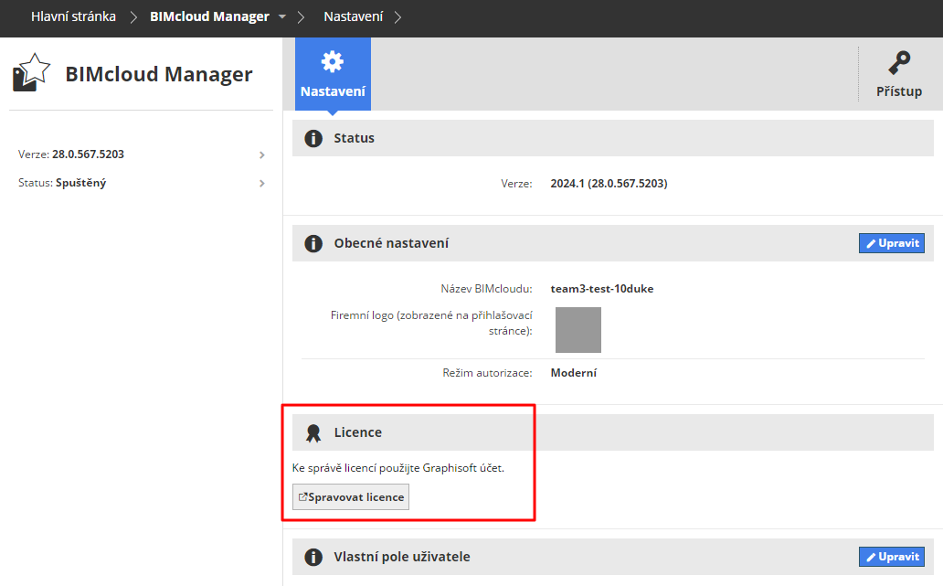Click the Vlastní pole uživatele info icon
Image resolution: width=943 pixels, height=586 pixels.
coord(313,557)
